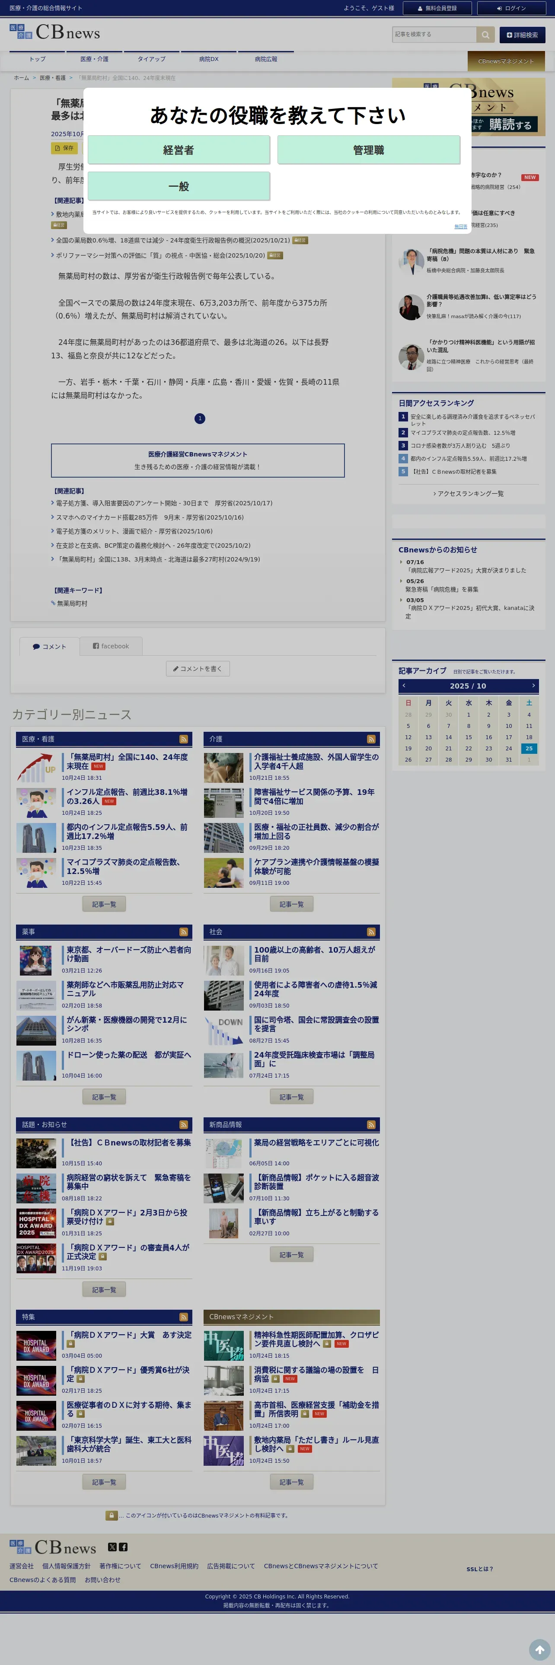Click the X (Twitter) icon in footer
The image size is (555, 1665).
[112, 1547]
